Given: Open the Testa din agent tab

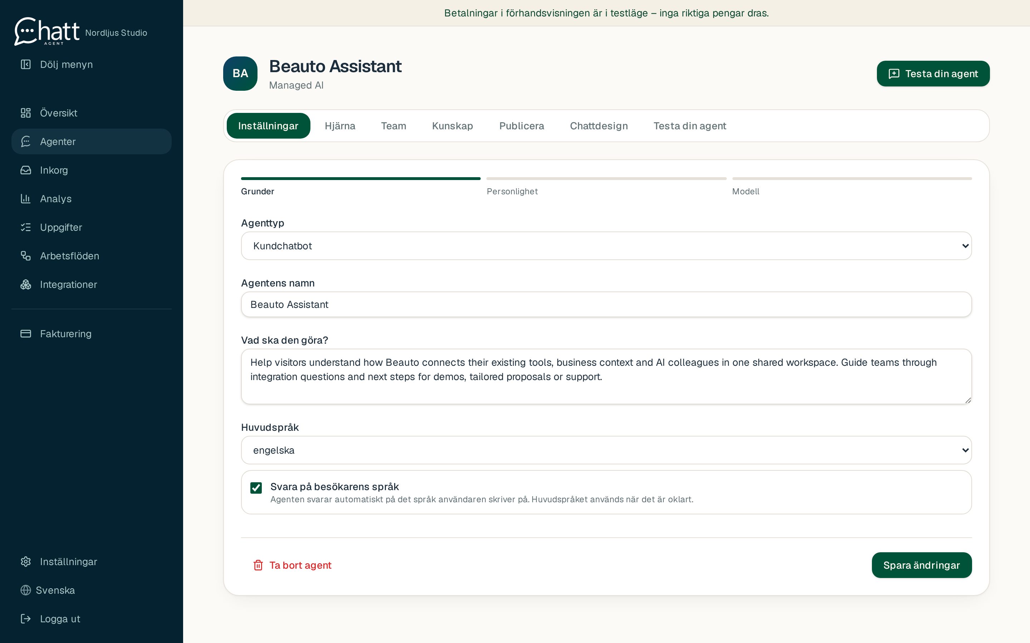Looking at the screenshot, I should pyautogui.click(x=690, y=126).
